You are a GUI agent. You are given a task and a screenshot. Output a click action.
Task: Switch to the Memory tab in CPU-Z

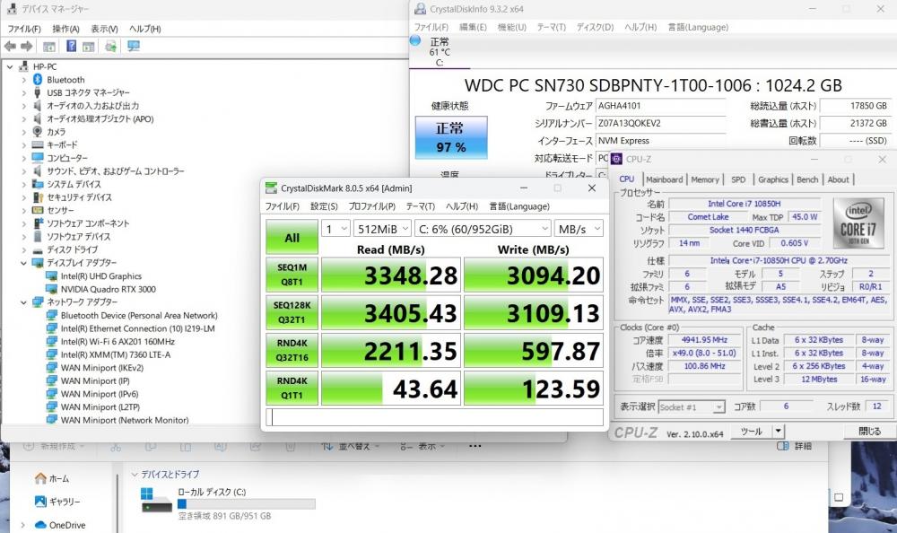(705, 179)
